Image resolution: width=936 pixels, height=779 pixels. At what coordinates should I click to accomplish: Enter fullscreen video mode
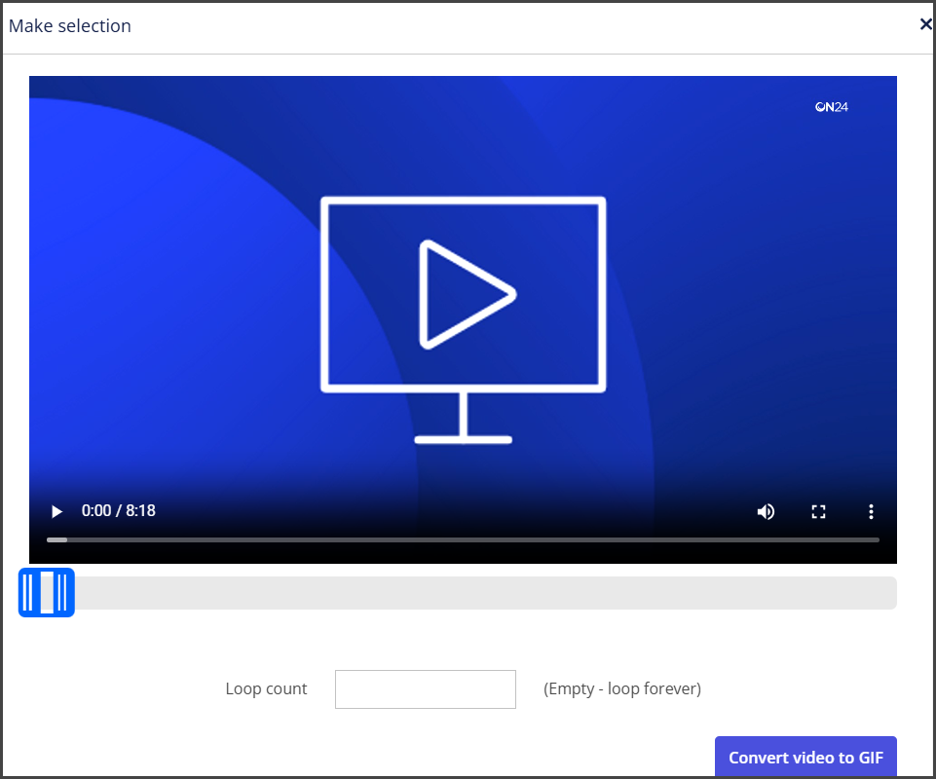[818, 511]
